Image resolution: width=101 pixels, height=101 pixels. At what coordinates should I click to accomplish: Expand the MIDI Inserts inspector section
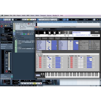click(x=7, y=46)
